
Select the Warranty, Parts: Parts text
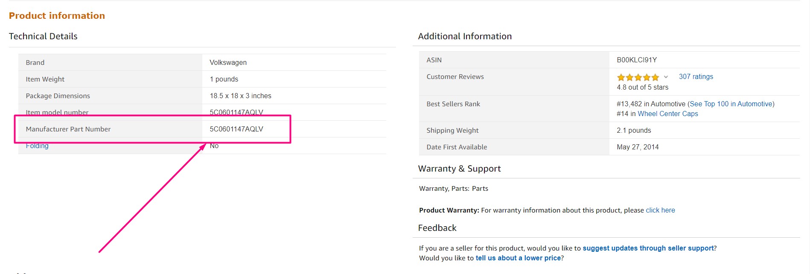(454, 189)
